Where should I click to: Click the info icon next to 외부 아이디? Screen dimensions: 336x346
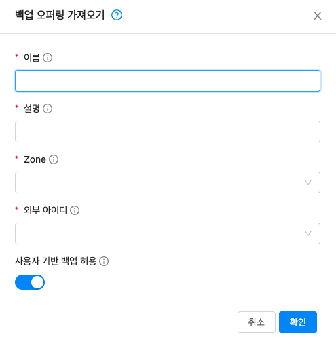coord(75,210)
